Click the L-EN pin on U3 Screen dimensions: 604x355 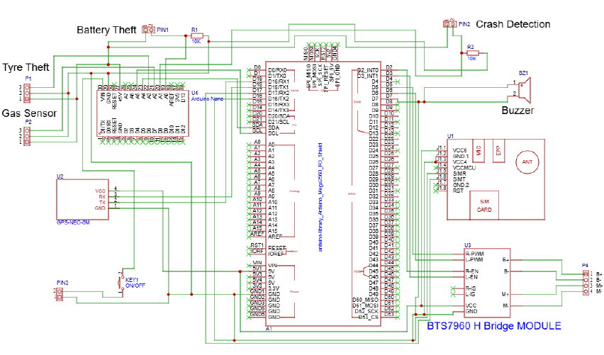point(471,277)
